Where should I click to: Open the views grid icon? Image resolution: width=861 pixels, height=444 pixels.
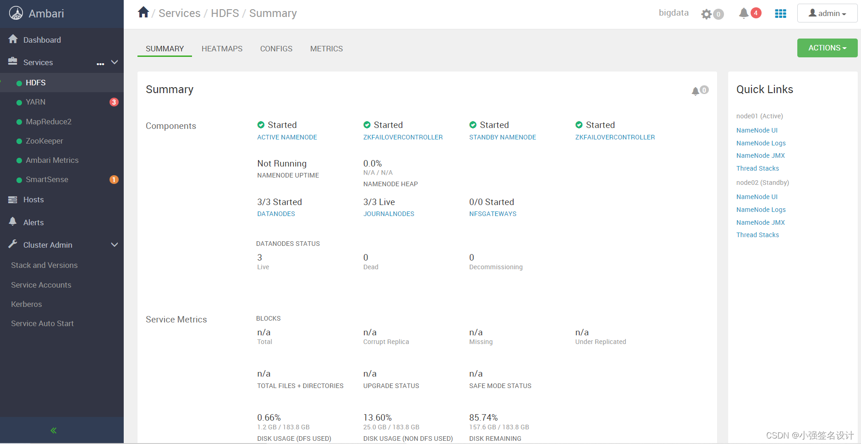point(780,14)
